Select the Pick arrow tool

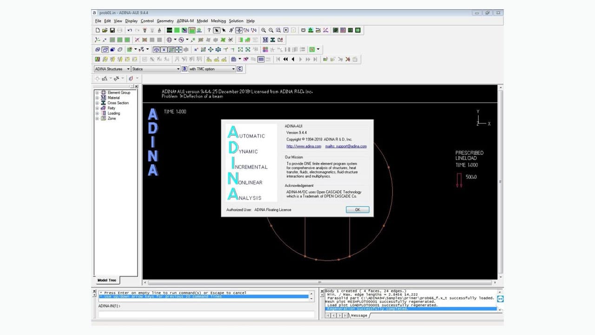tap(217, 30)
